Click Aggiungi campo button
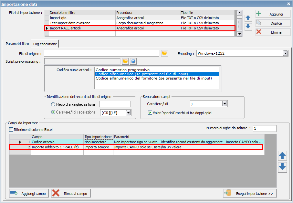Image resolution: width=293 pixels, height=203 pixels. 29,193
